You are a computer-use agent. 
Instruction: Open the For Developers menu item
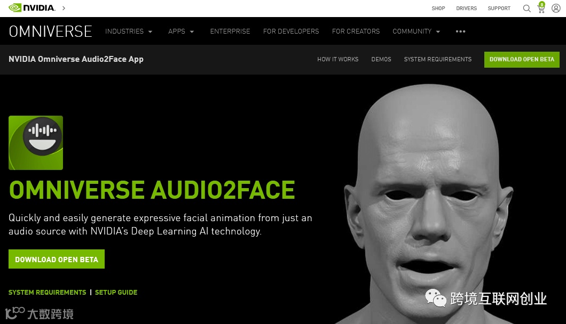(x=291, y=31)
